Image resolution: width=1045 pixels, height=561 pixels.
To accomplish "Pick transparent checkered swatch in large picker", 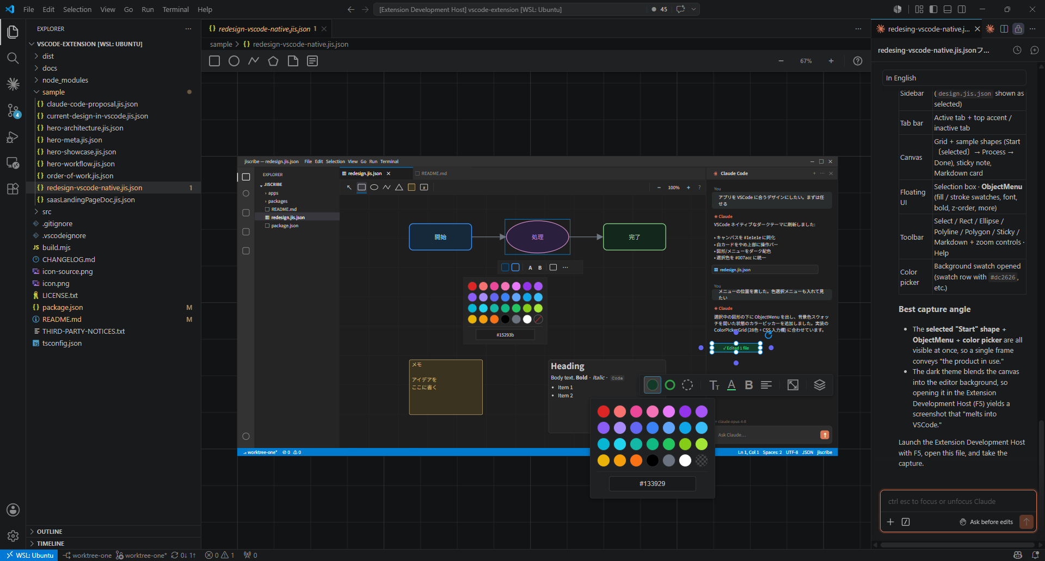I will (702, 460).
